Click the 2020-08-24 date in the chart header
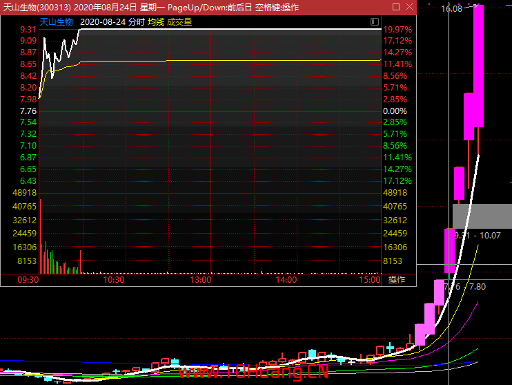Viewport: 512px width, 385px height. 103,22
